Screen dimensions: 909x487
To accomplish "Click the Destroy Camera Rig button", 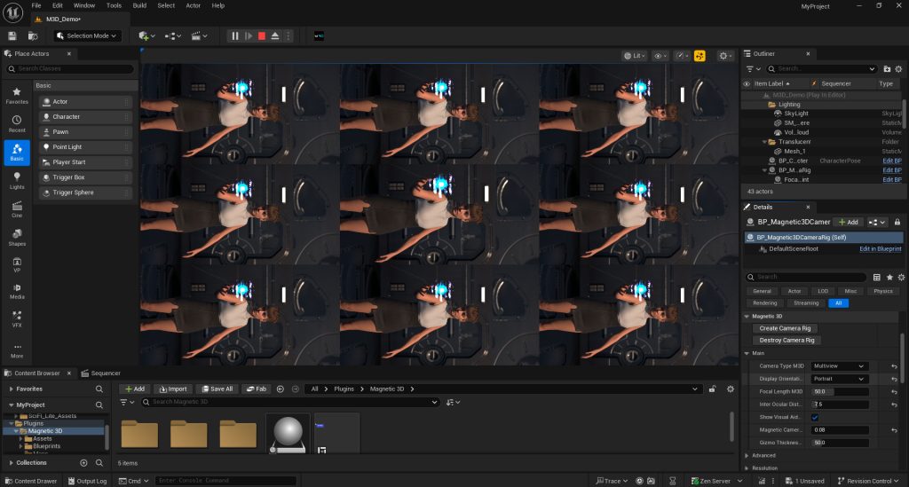I will coord(786,340).
